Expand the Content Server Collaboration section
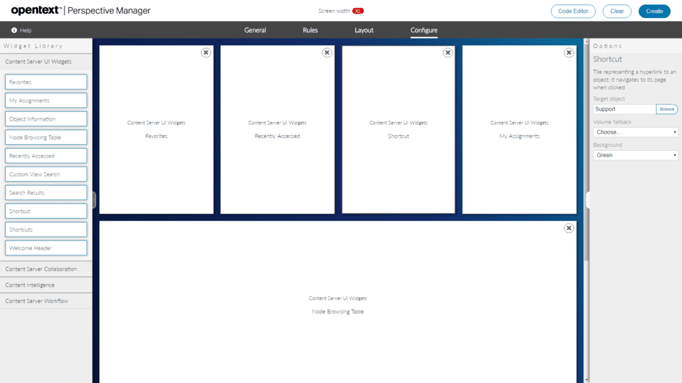Image resolution: width=682 pixels, height=383 pixels. point(46,269)
